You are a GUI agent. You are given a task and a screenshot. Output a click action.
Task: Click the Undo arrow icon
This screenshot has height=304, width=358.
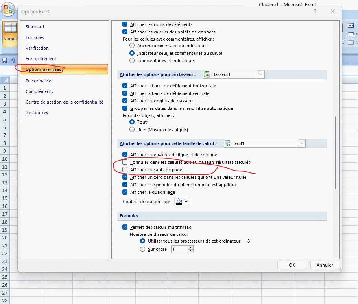(13, 61)
